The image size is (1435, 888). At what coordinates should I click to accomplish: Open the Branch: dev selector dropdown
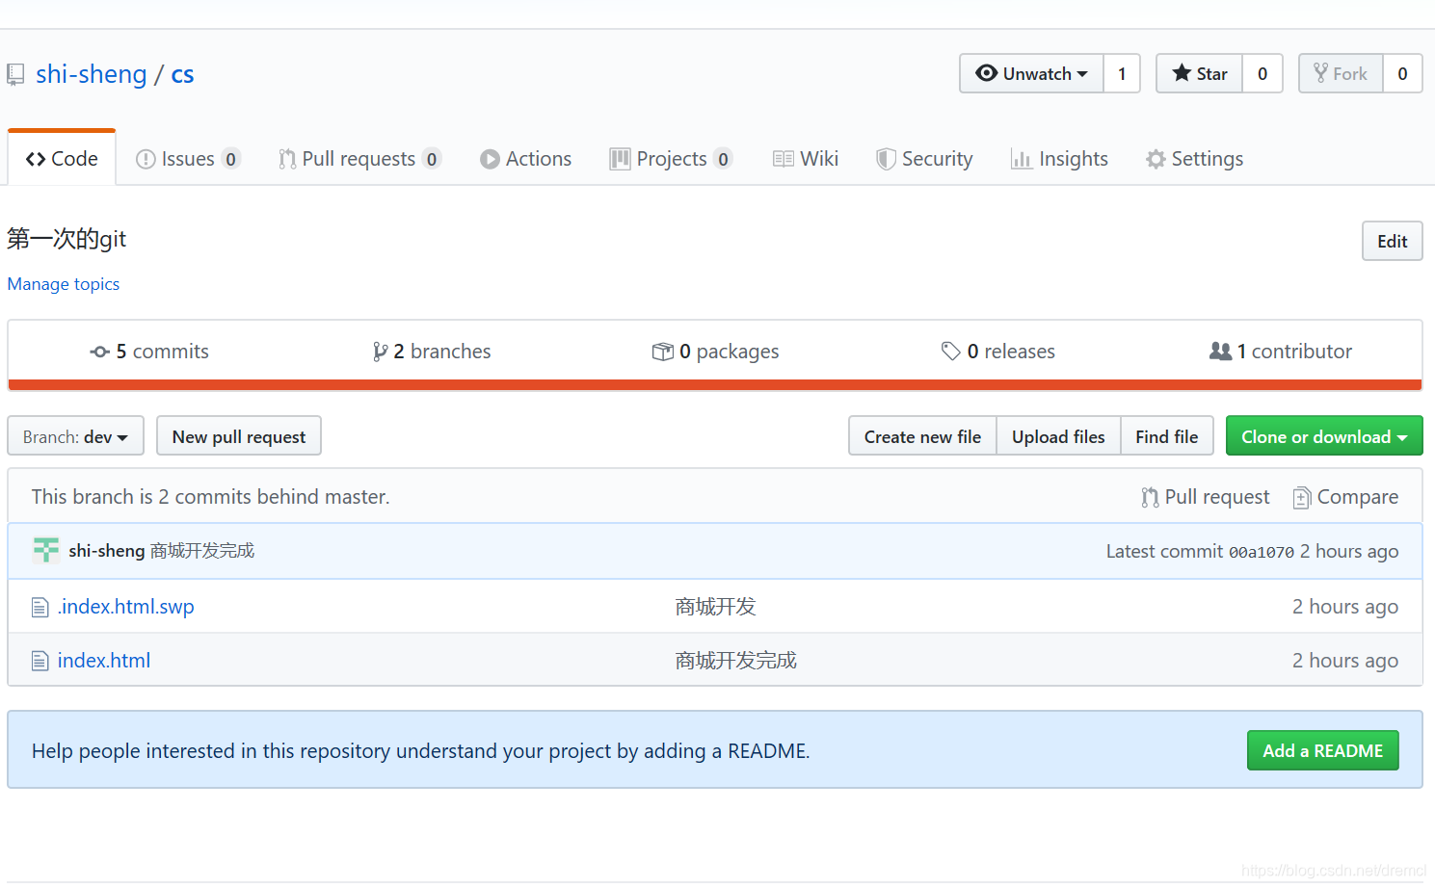click(75, 436)
